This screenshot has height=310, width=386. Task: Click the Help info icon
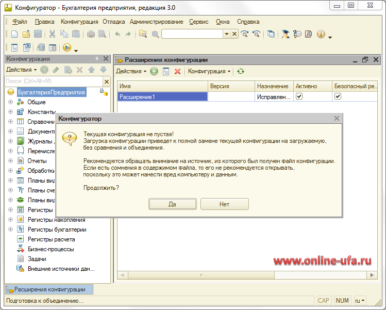coord(321,34)
